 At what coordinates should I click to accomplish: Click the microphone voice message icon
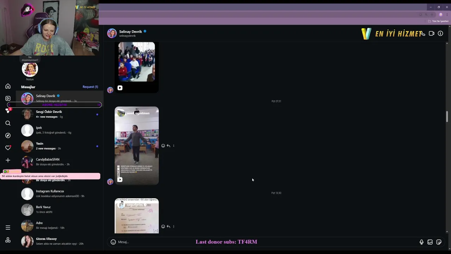(x=421, y=242)
